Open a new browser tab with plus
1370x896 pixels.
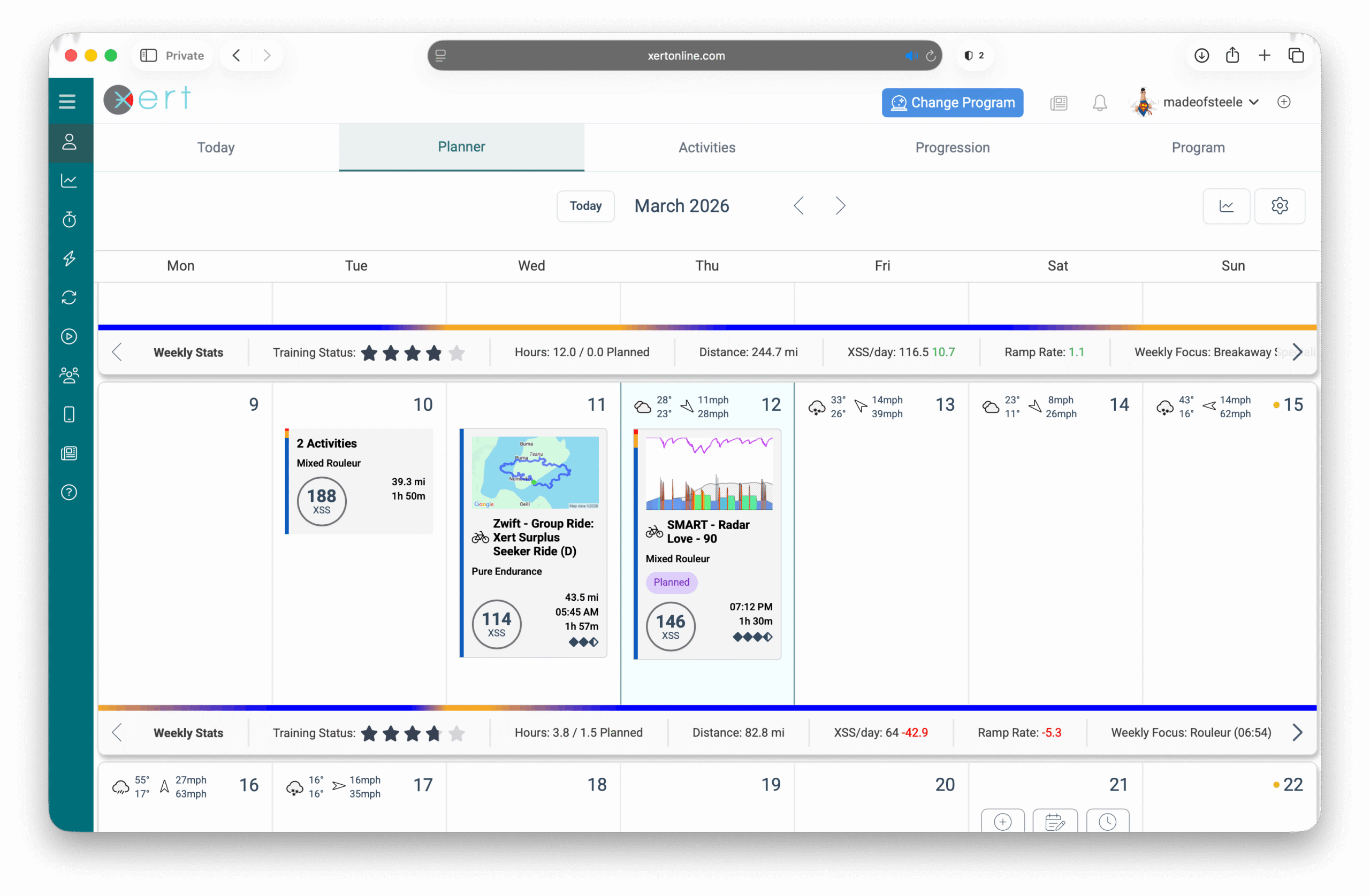[1264, 55]
